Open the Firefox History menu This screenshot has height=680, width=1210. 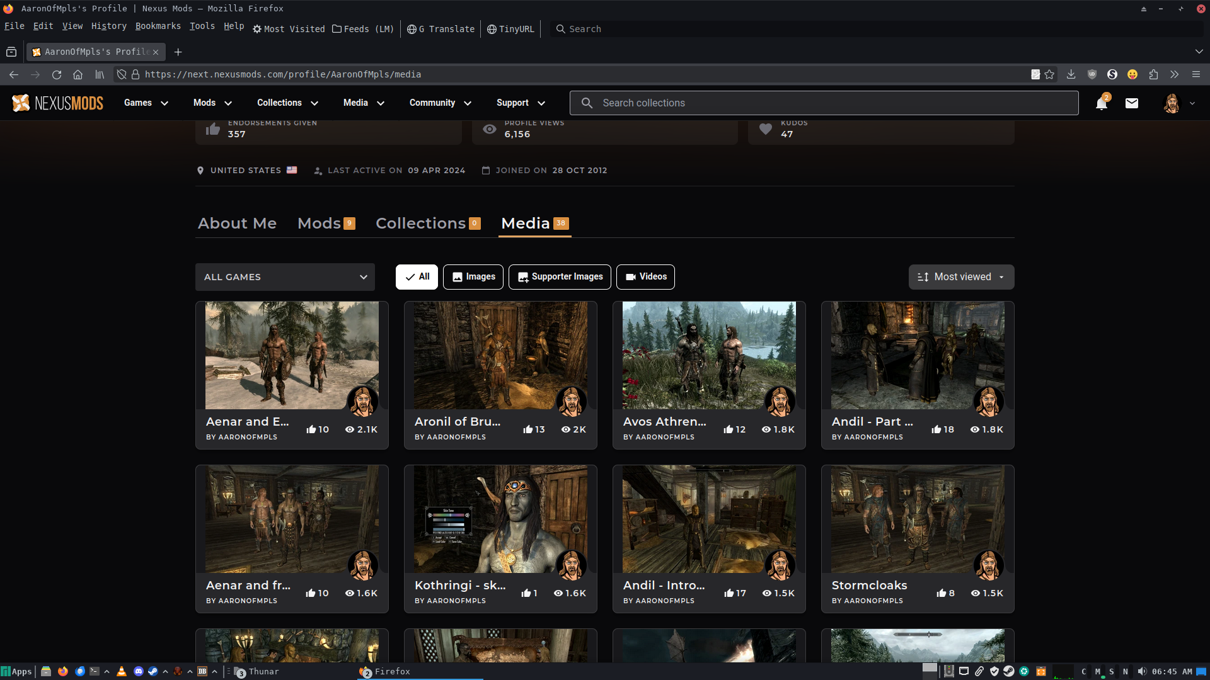coord(108,26)
